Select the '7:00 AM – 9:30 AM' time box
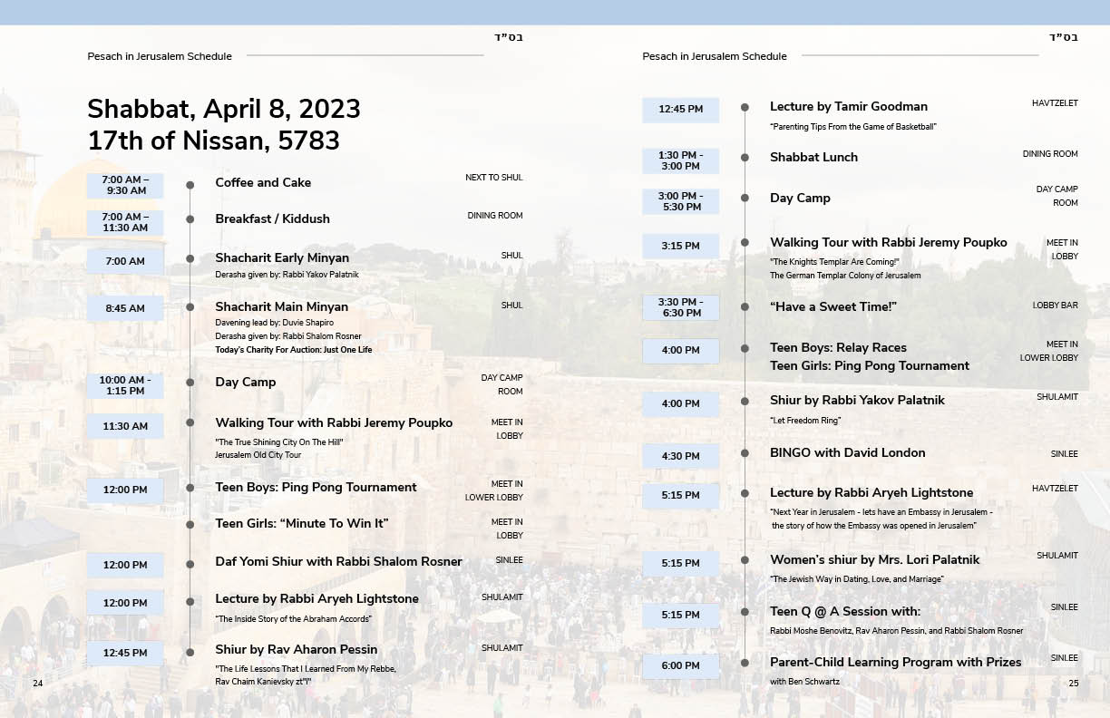1110x718 pixels. click(x=125, y=185)
